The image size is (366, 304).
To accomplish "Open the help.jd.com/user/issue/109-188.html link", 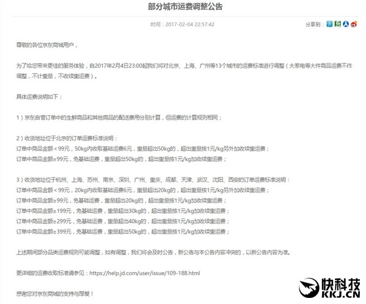I will pos(145,273).
